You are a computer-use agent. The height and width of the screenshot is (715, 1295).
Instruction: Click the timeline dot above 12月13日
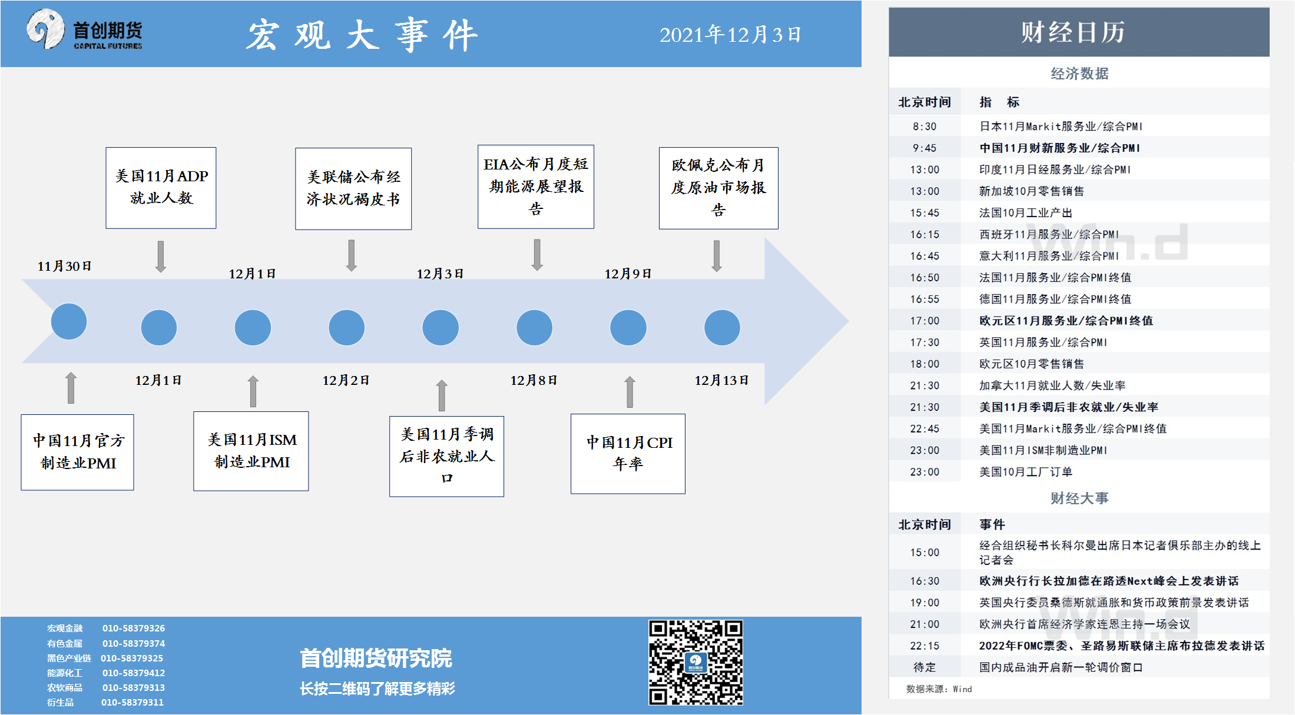(x=722, y=327)
